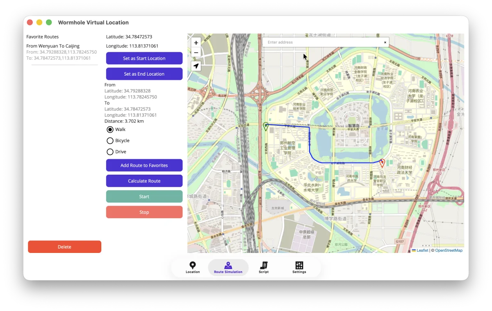492x311 pixels.
Task: Click the Distance: 3.702 km text
Action: [x=124, y=121]
